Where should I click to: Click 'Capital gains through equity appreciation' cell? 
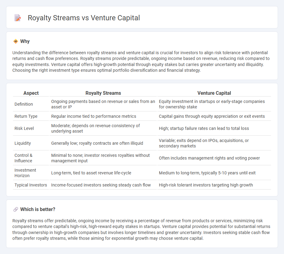click(214, 116)
